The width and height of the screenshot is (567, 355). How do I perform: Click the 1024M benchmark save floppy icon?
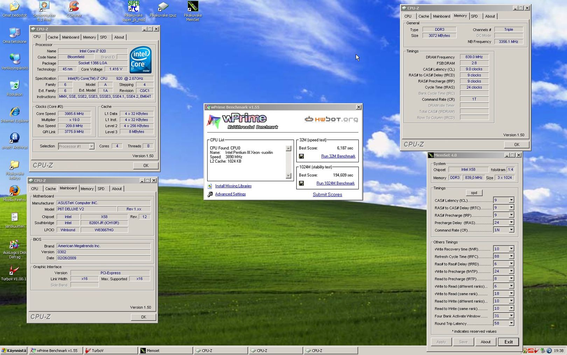tap(301, 183)
